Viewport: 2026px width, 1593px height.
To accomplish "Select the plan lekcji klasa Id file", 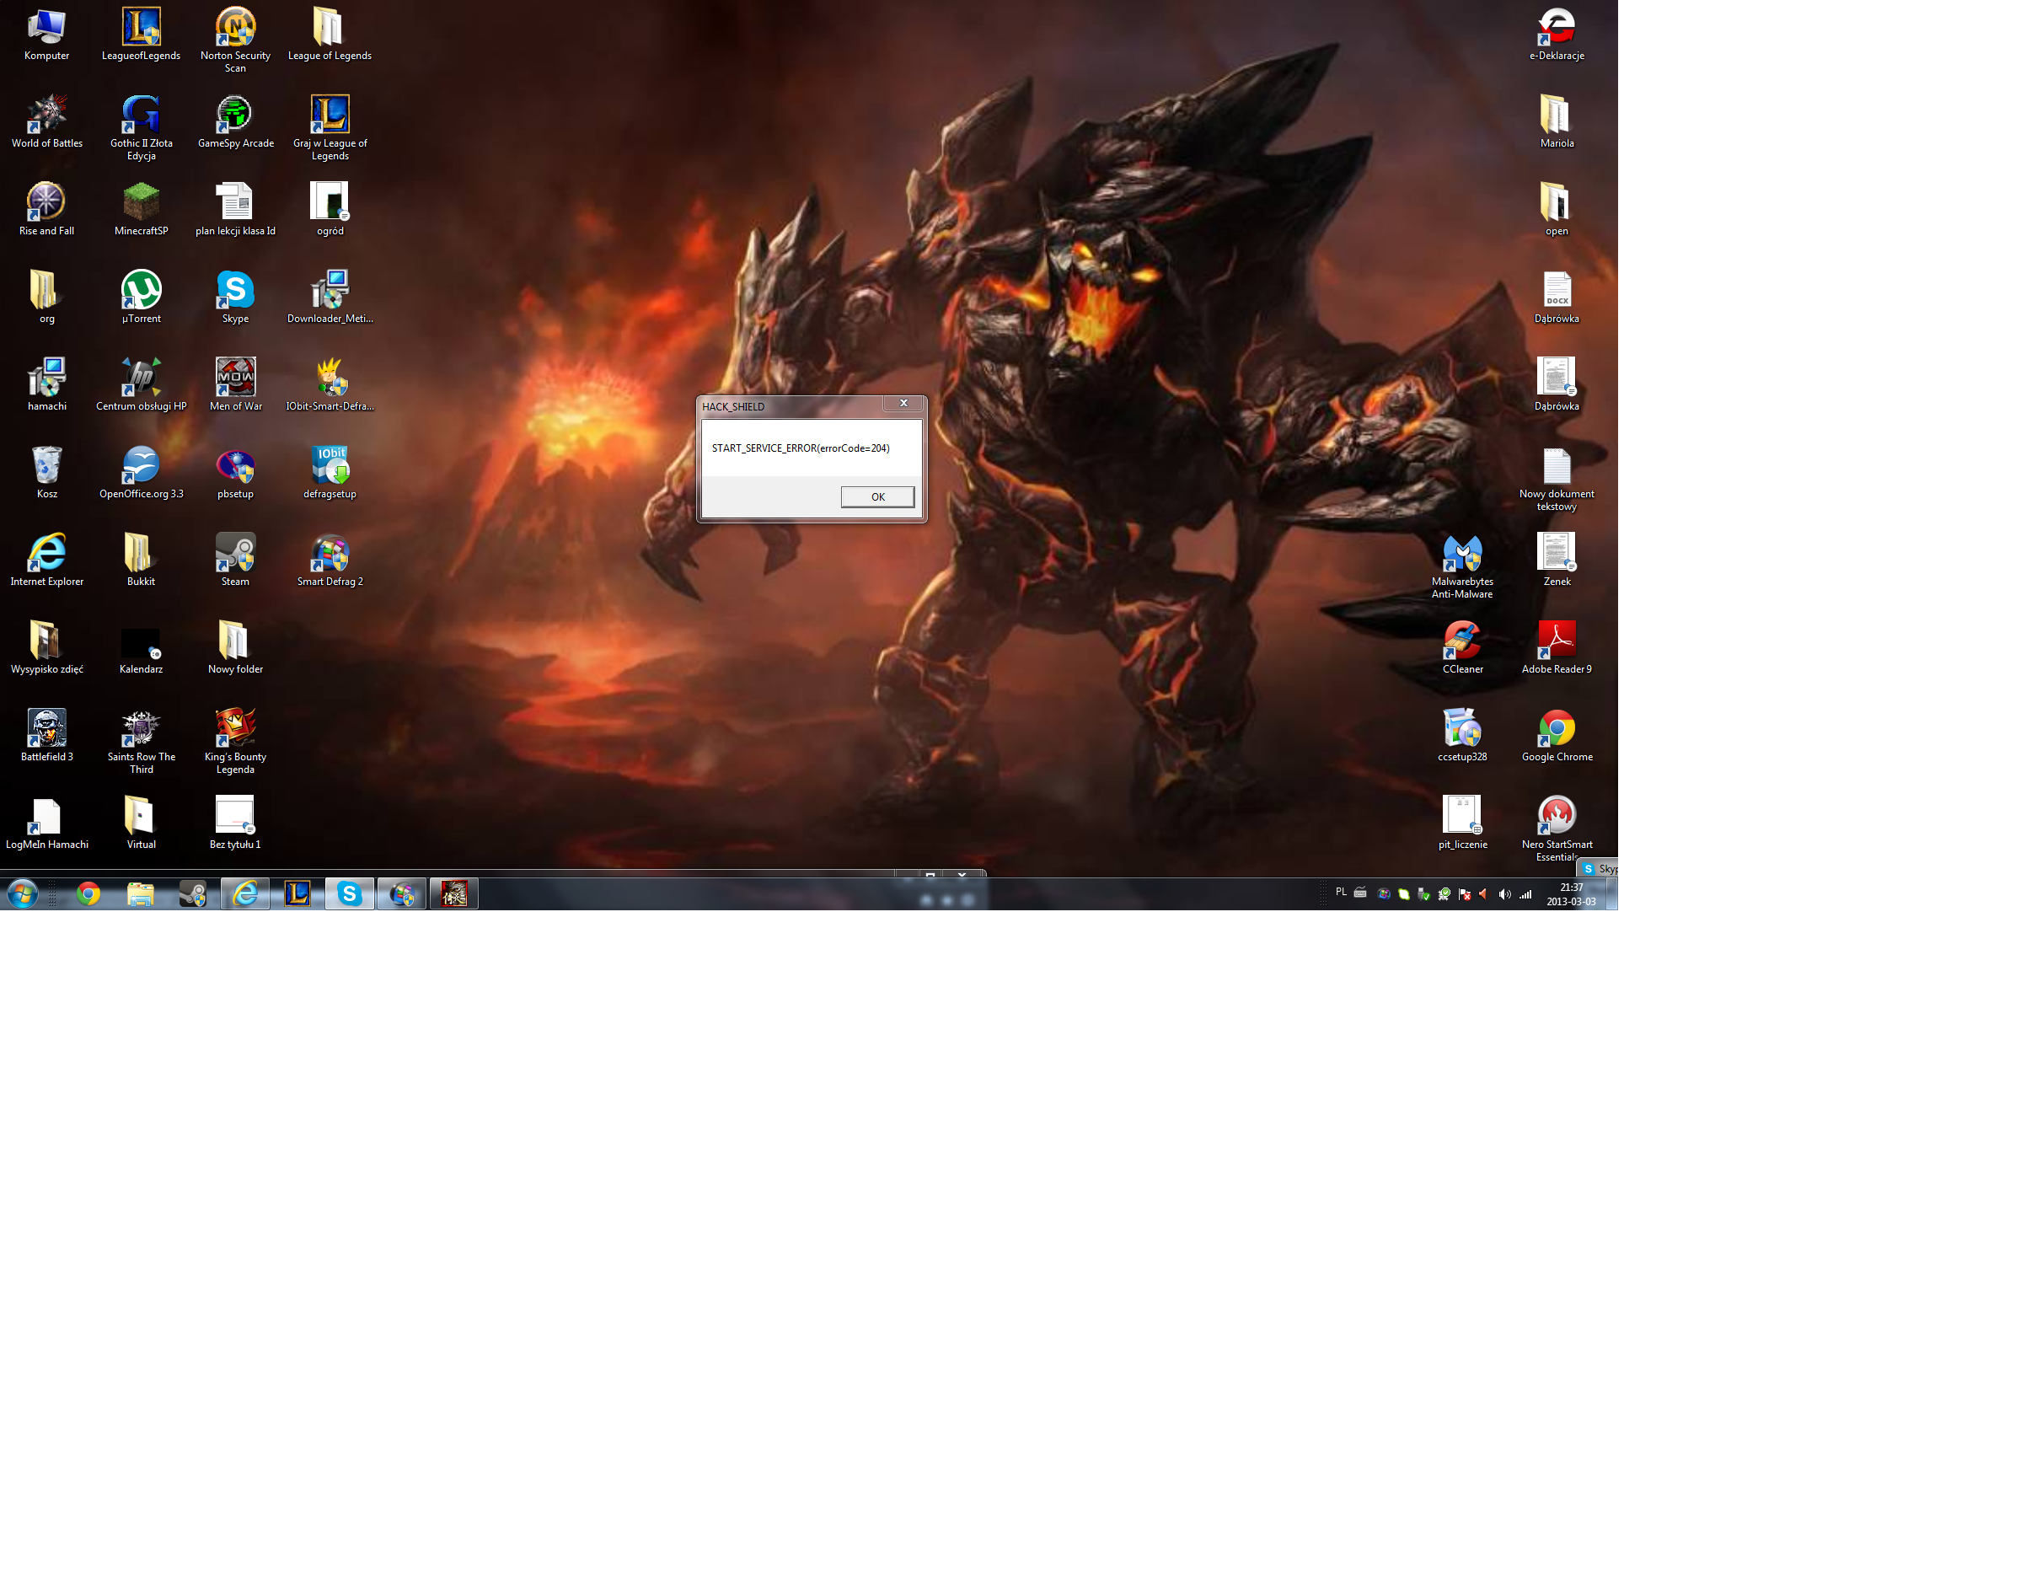I will click(235, 210).
